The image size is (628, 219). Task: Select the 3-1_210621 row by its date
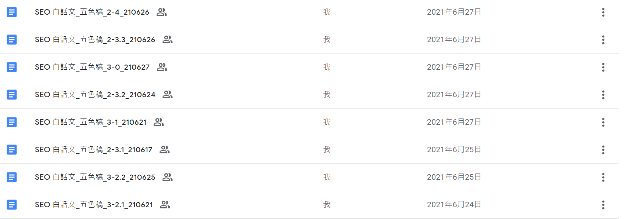pos(454,122)
